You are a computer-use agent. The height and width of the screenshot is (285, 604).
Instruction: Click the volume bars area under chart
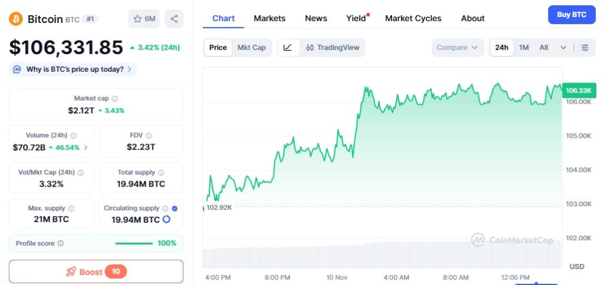[382, 254]
